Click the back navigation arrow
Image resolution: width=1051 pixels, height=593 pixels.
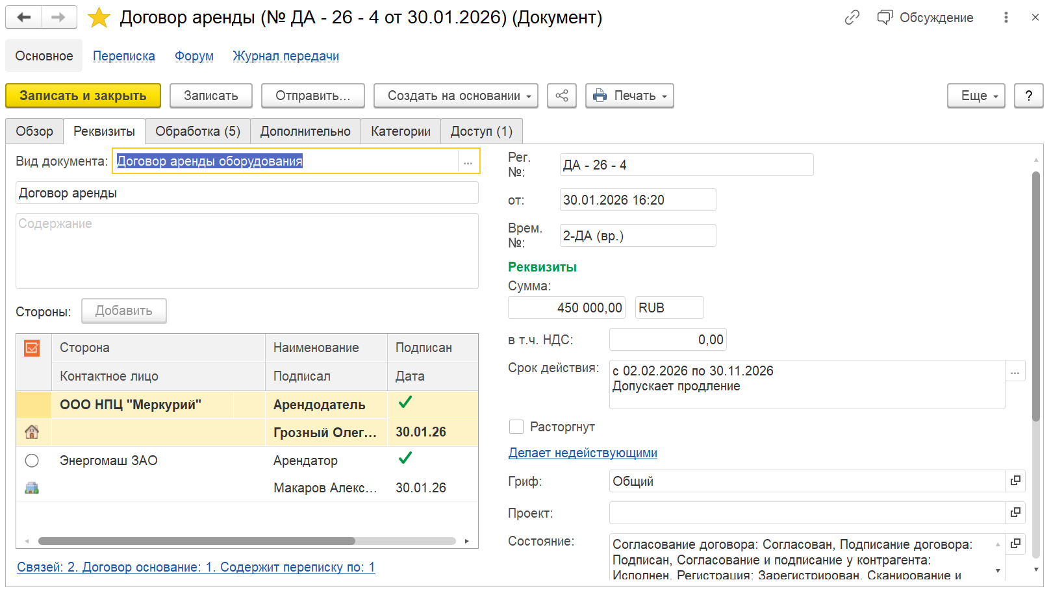tap(24, 18)
